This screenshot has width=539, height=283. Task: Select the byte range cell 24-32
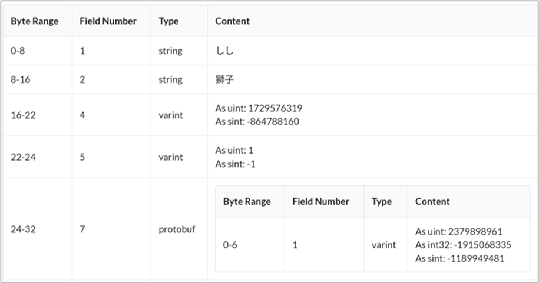point(23,229)
